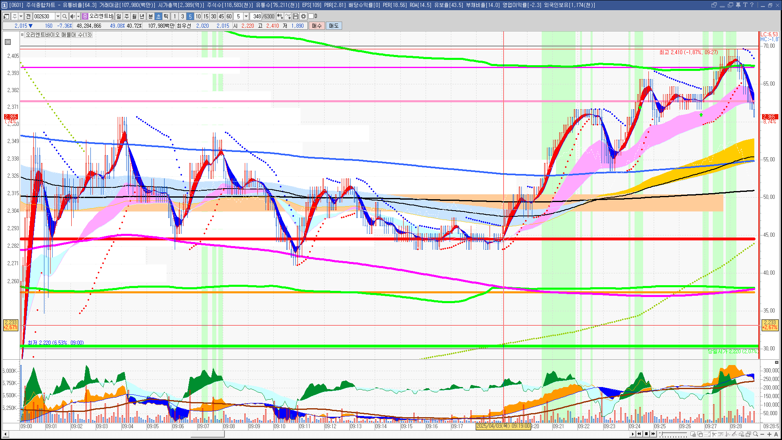Open the 주 market type dropdown arrow
Viewport: 782px width, 440px height.
tap(21, 16)
